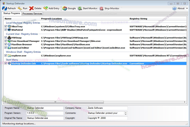Click the Current User -Registry Entries group
The width and height of the screenshot is (190, 127).
(x=22, y=34)
